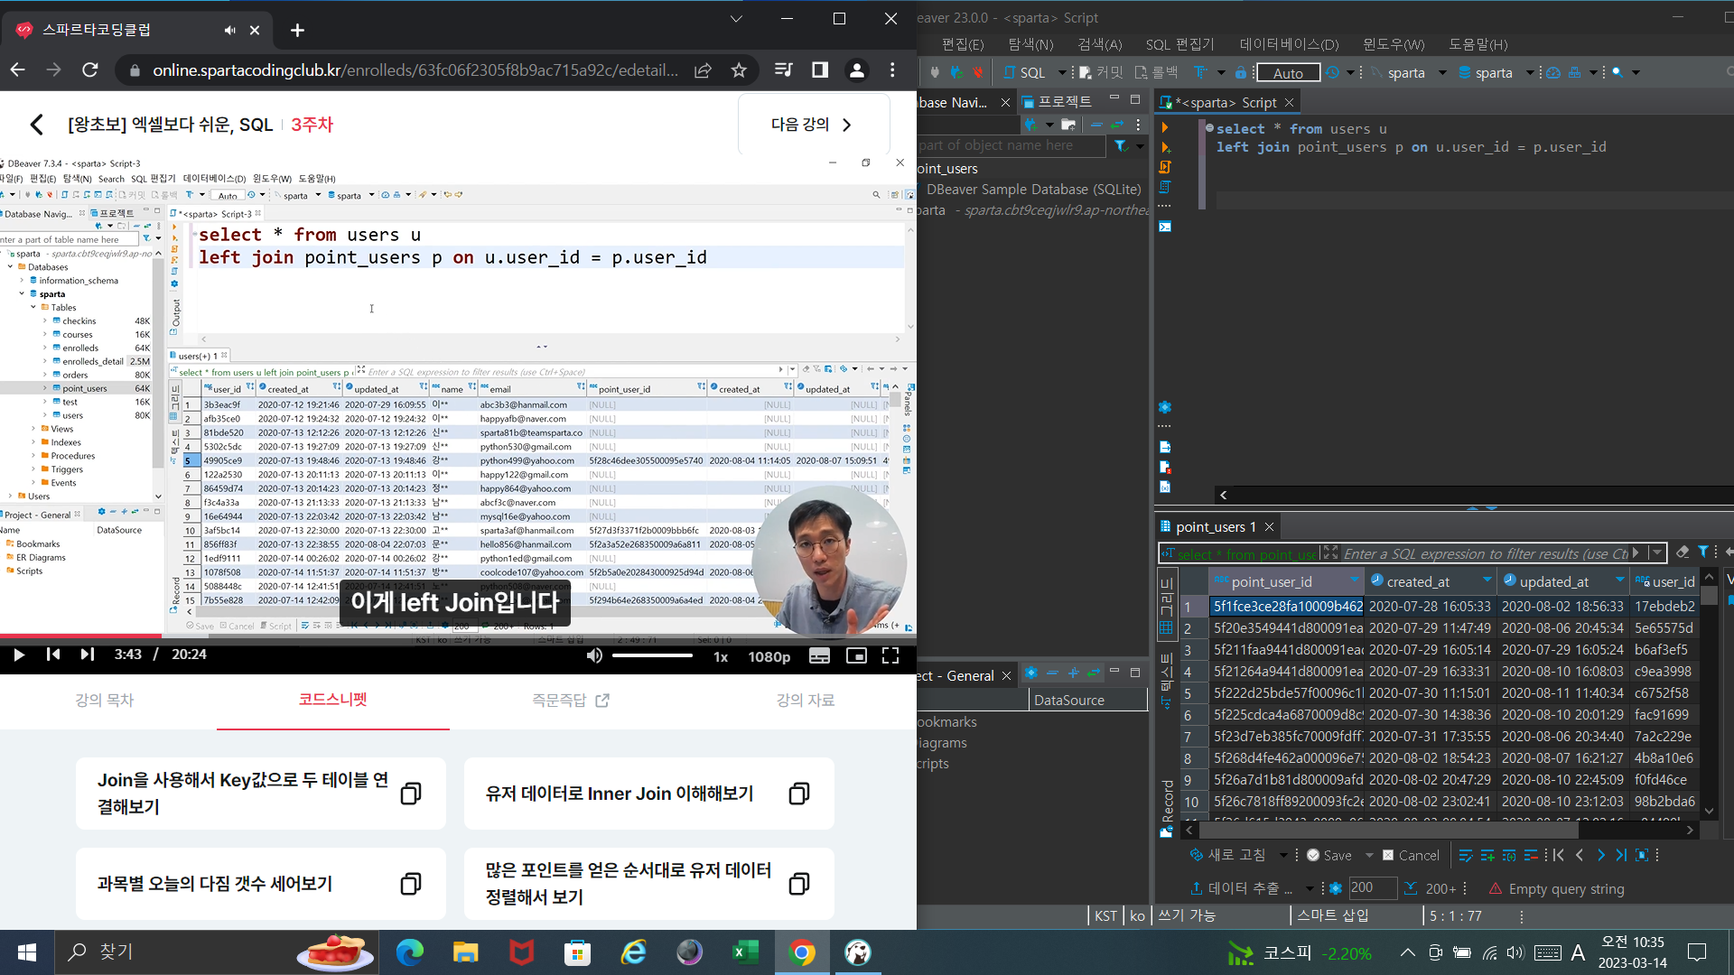Adjust the video volume slider
Viewport: 1734px width, 975px height.
[652, 655]
